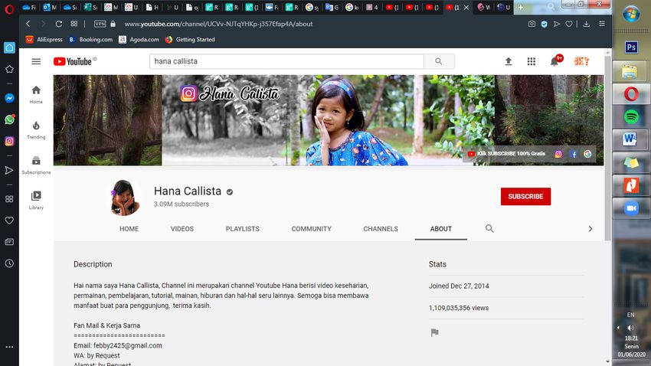This screenshot has width=651, height=366.
Task: Go back to previous page
Action: coord(28,24)
